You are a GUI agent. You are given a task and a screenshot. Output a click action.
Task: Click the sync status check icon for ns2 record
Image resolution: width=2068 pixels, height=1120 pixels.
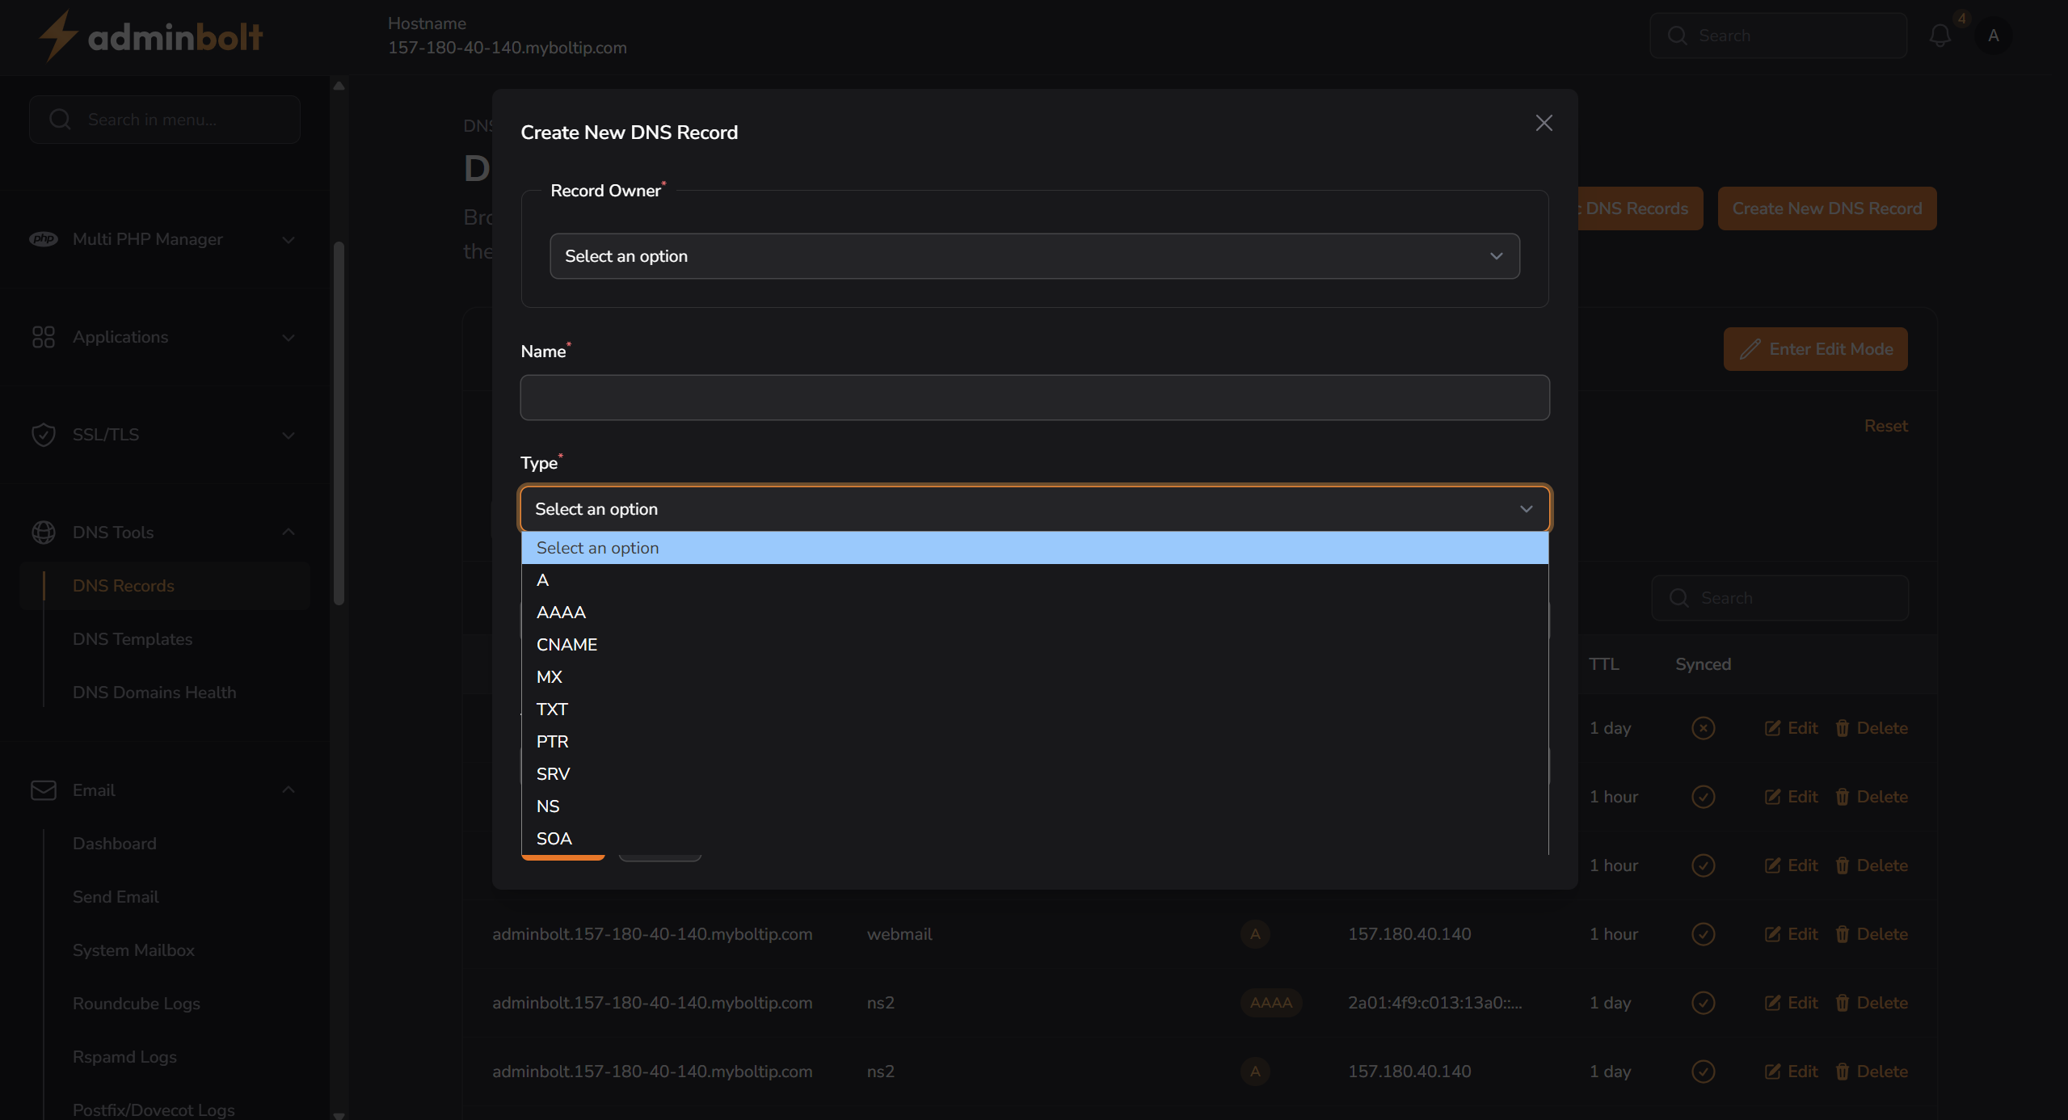click(x=1703, y=1071)
